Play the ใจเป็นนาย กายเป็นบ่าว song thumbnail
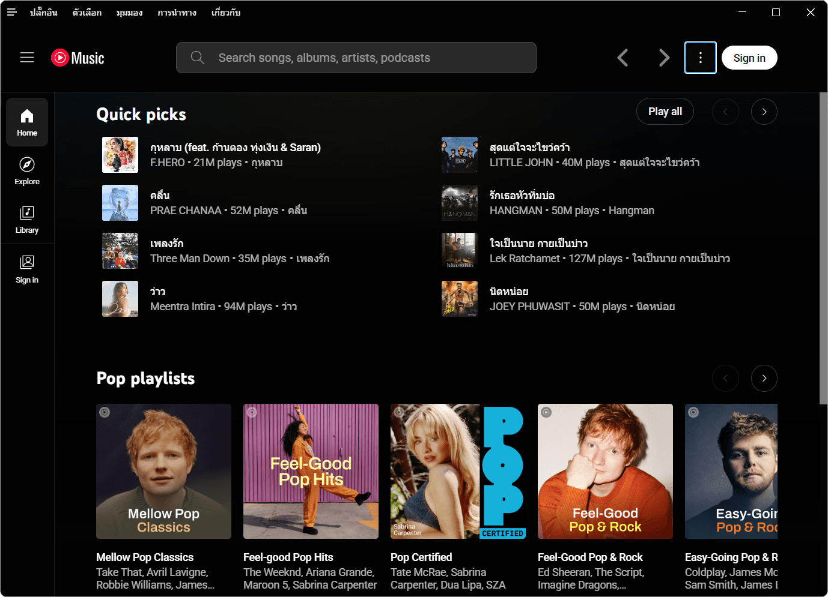Image resolution: width=828 pixels, height=597 pixels. (460, 251)
